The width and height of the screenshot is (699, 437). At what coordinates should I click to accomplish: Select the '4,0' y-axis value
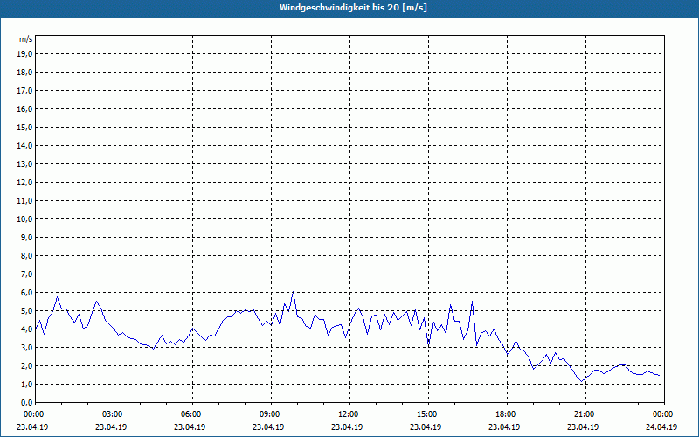pos(26,329)
